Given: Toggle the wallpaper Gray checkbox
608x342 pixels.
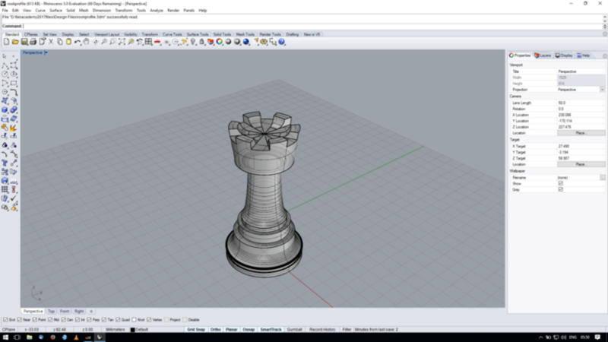Looking at the screenshot, I should [x=560, y=189].
